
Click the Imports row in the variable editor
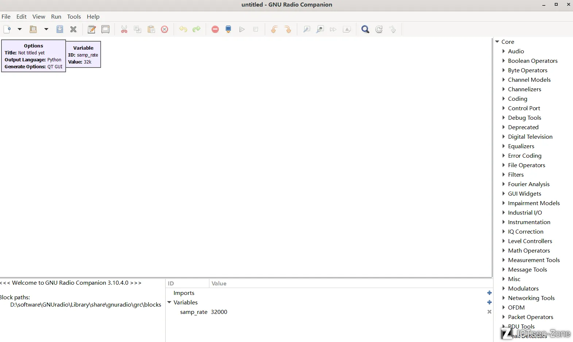[x=329, y=293]
